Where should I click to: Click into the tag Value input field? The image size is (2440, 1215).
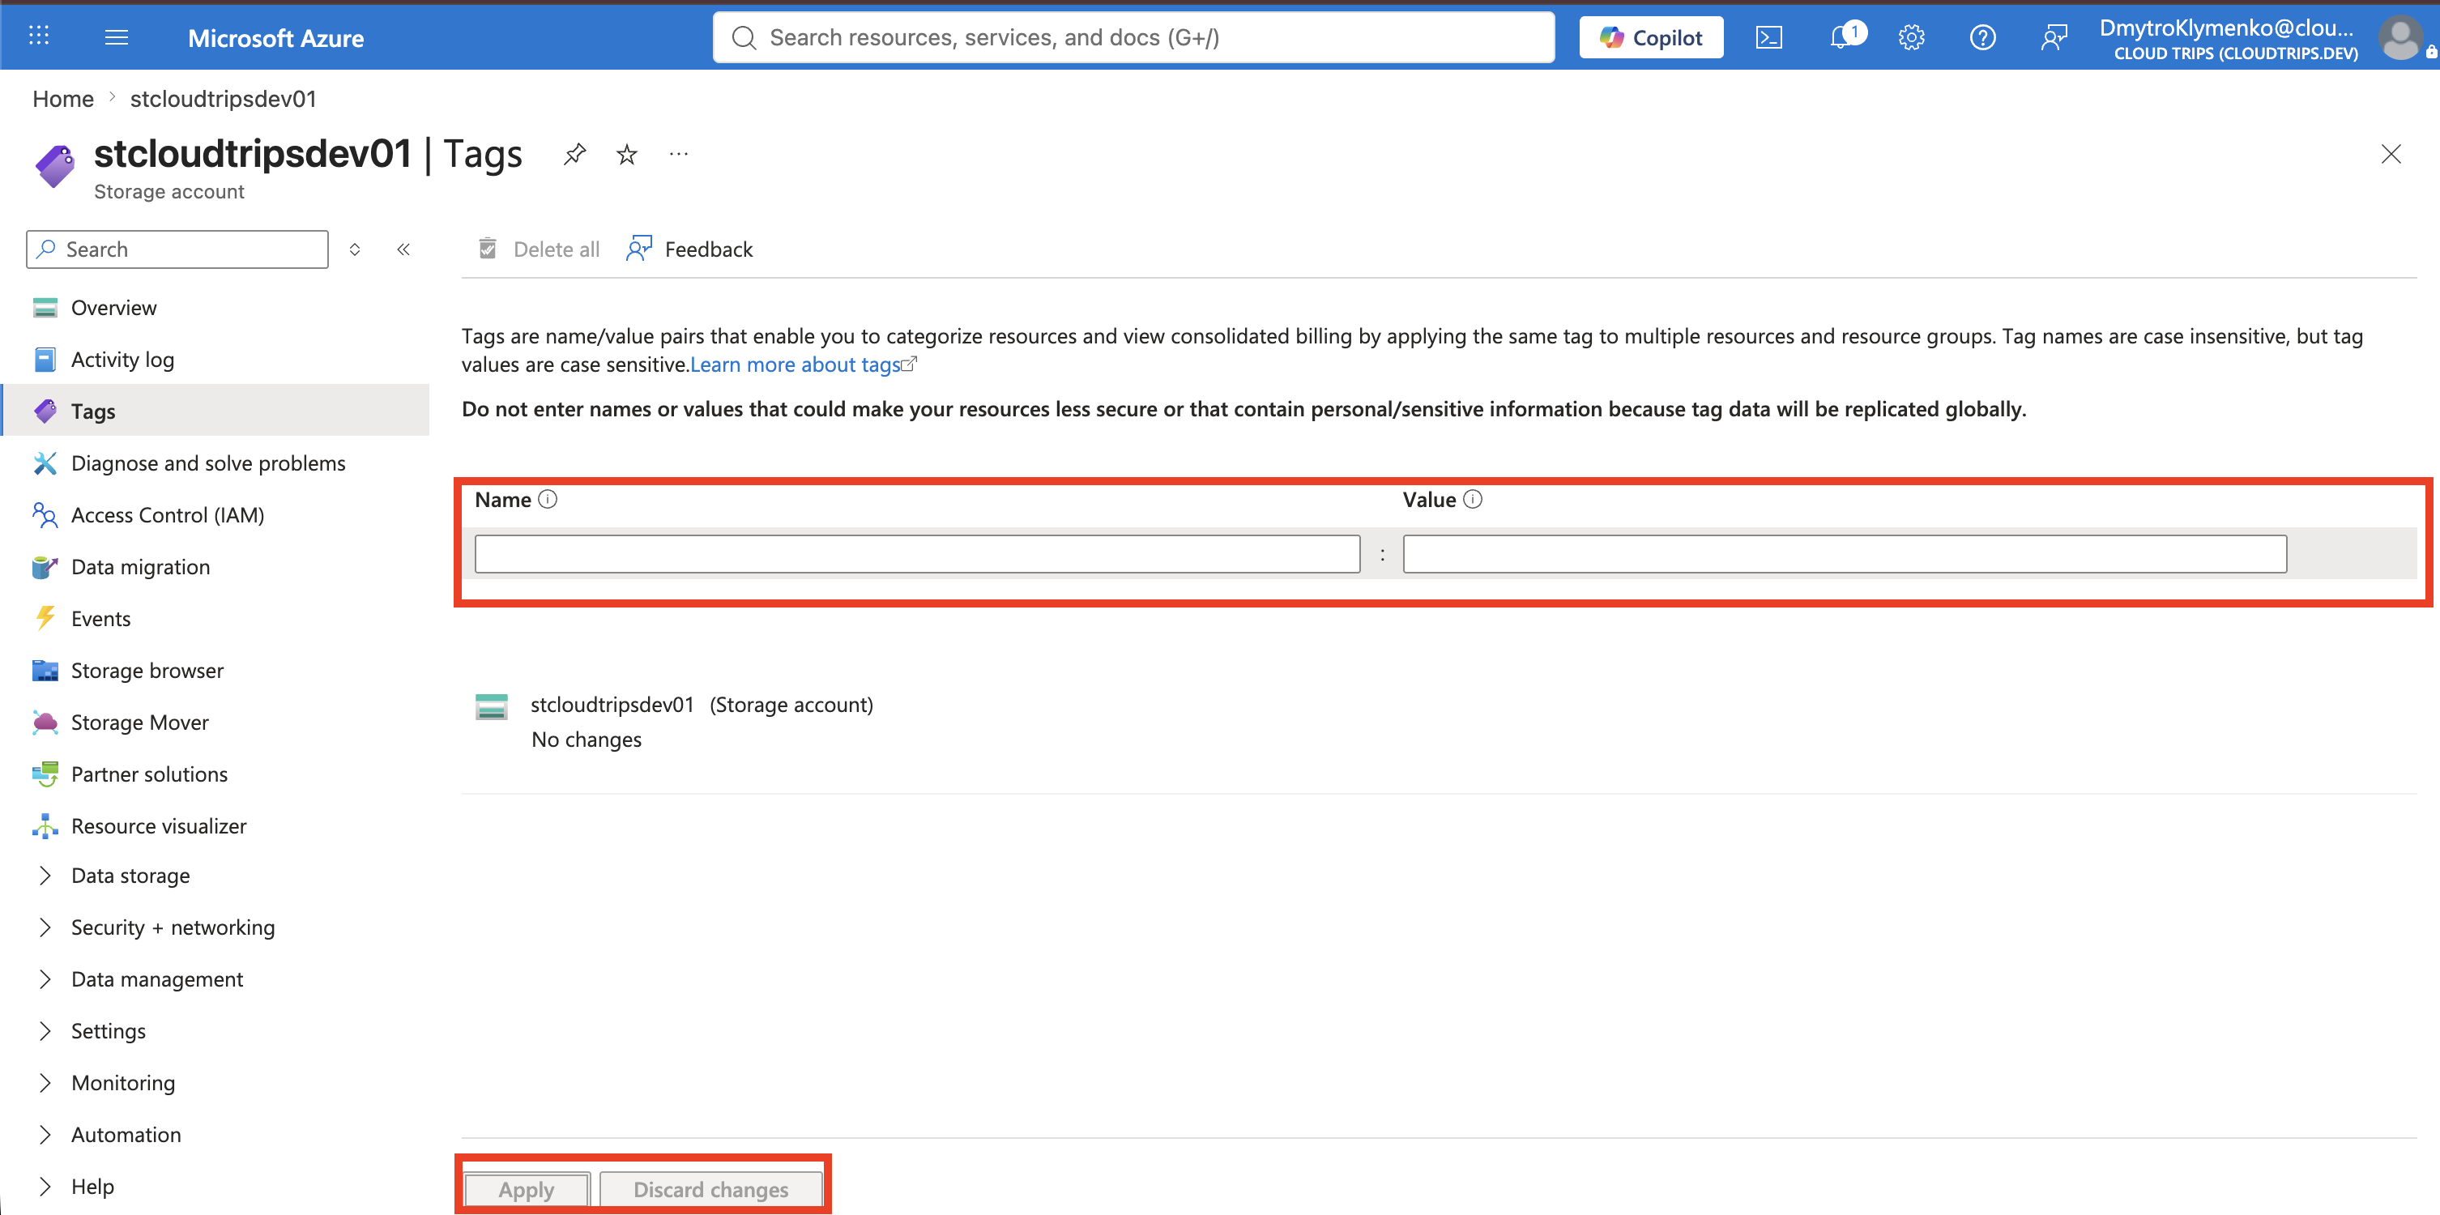(1845, 554)
